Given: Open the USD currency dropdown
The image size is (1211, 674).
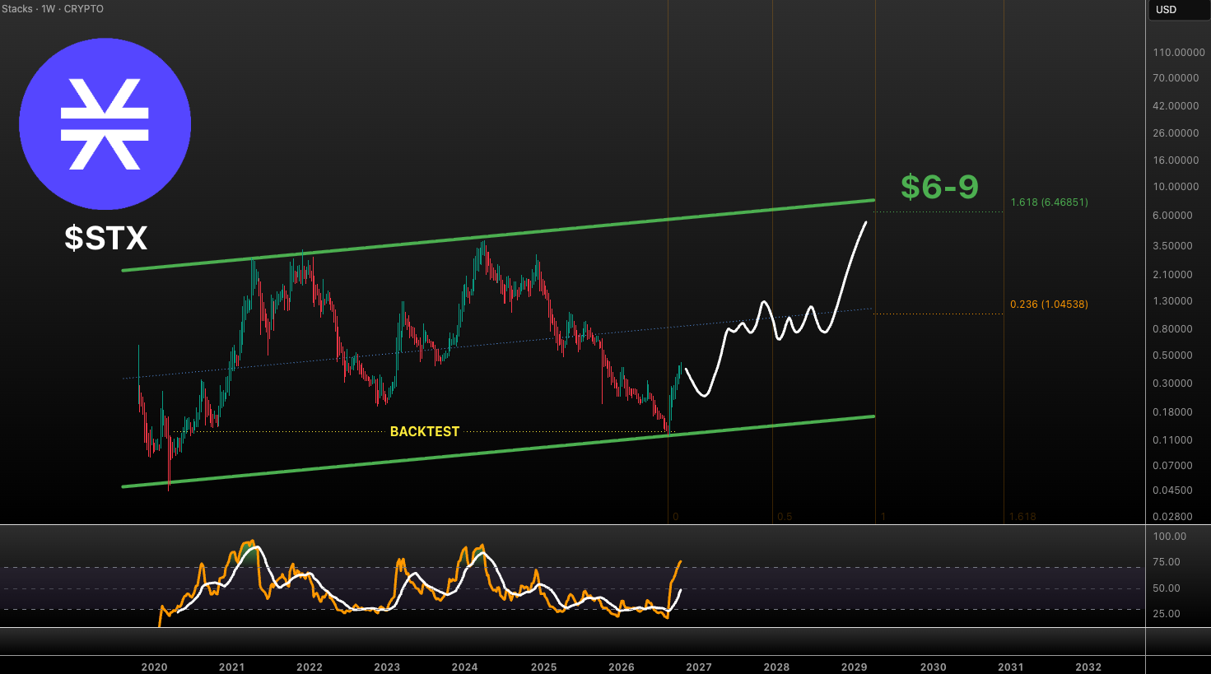Looking at the screenshot, I should tap(1178, 10).
